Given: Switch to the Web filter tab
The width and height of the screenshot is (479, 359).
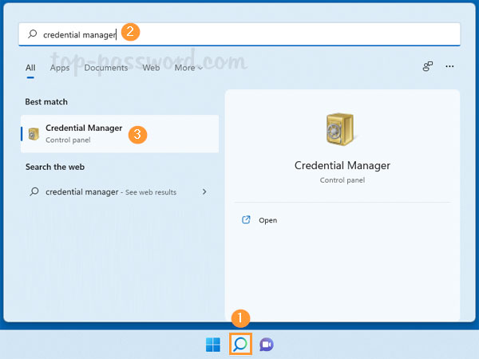Looking at the screenshot, I should coord(151,68).
